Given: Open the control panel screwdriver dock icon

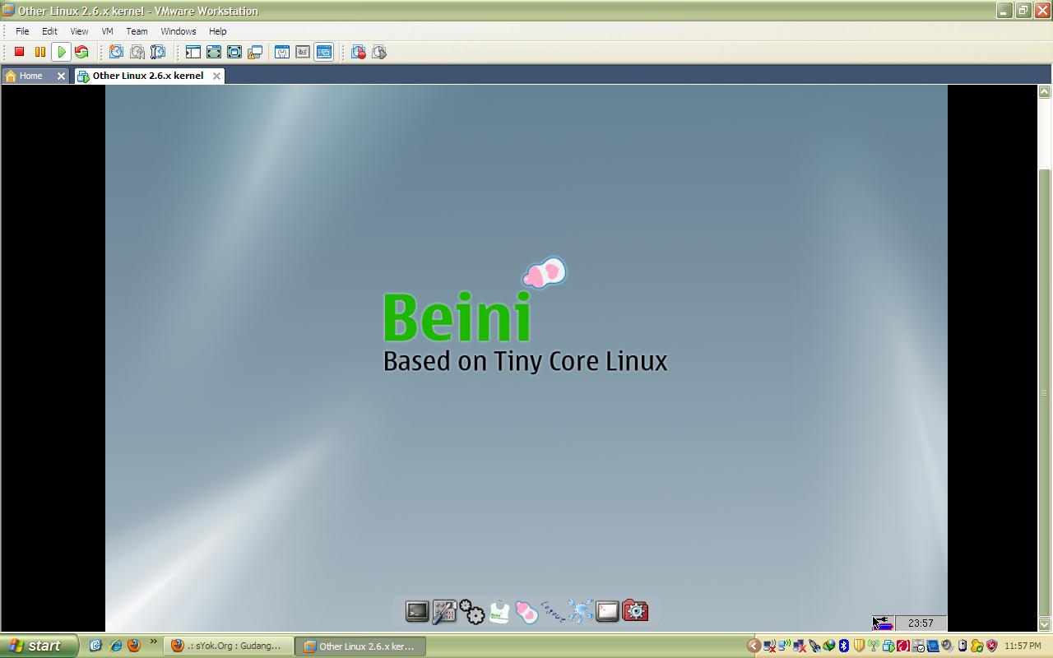Looking at the screenshot, I should pos(444,611).
